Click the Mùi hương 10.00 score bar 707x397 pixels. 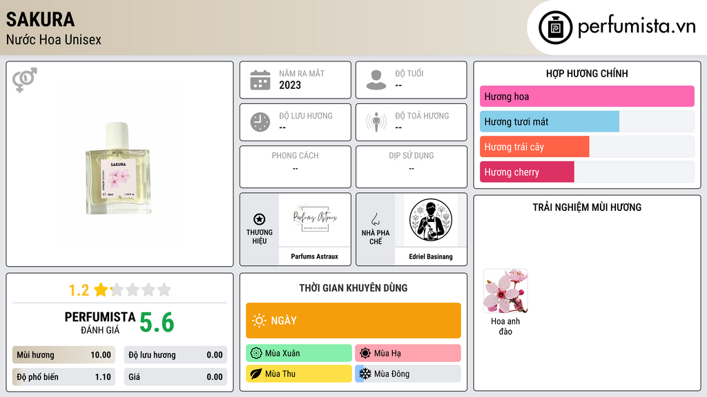click(64, 355)
